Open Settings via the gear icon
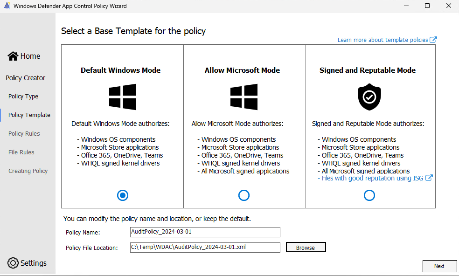The image size is (459, 276). click(13, 263)
